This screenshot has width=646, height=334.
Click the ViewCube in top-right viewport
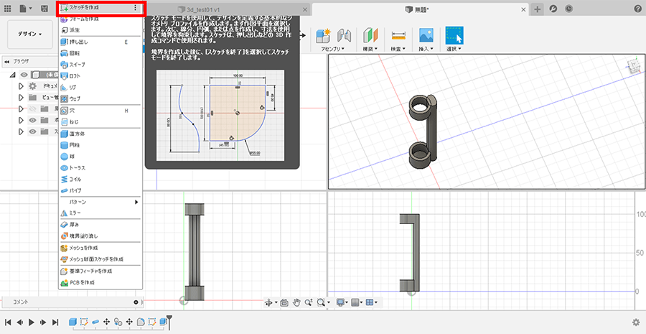634,66
